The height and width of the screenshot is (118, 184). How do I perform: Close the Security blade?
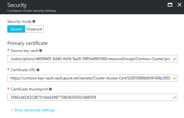click(x=180, y=5)
